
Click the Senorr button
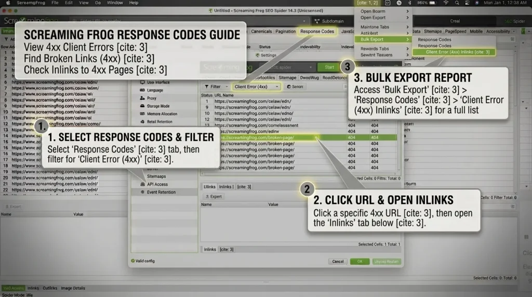tap(295, 87)
